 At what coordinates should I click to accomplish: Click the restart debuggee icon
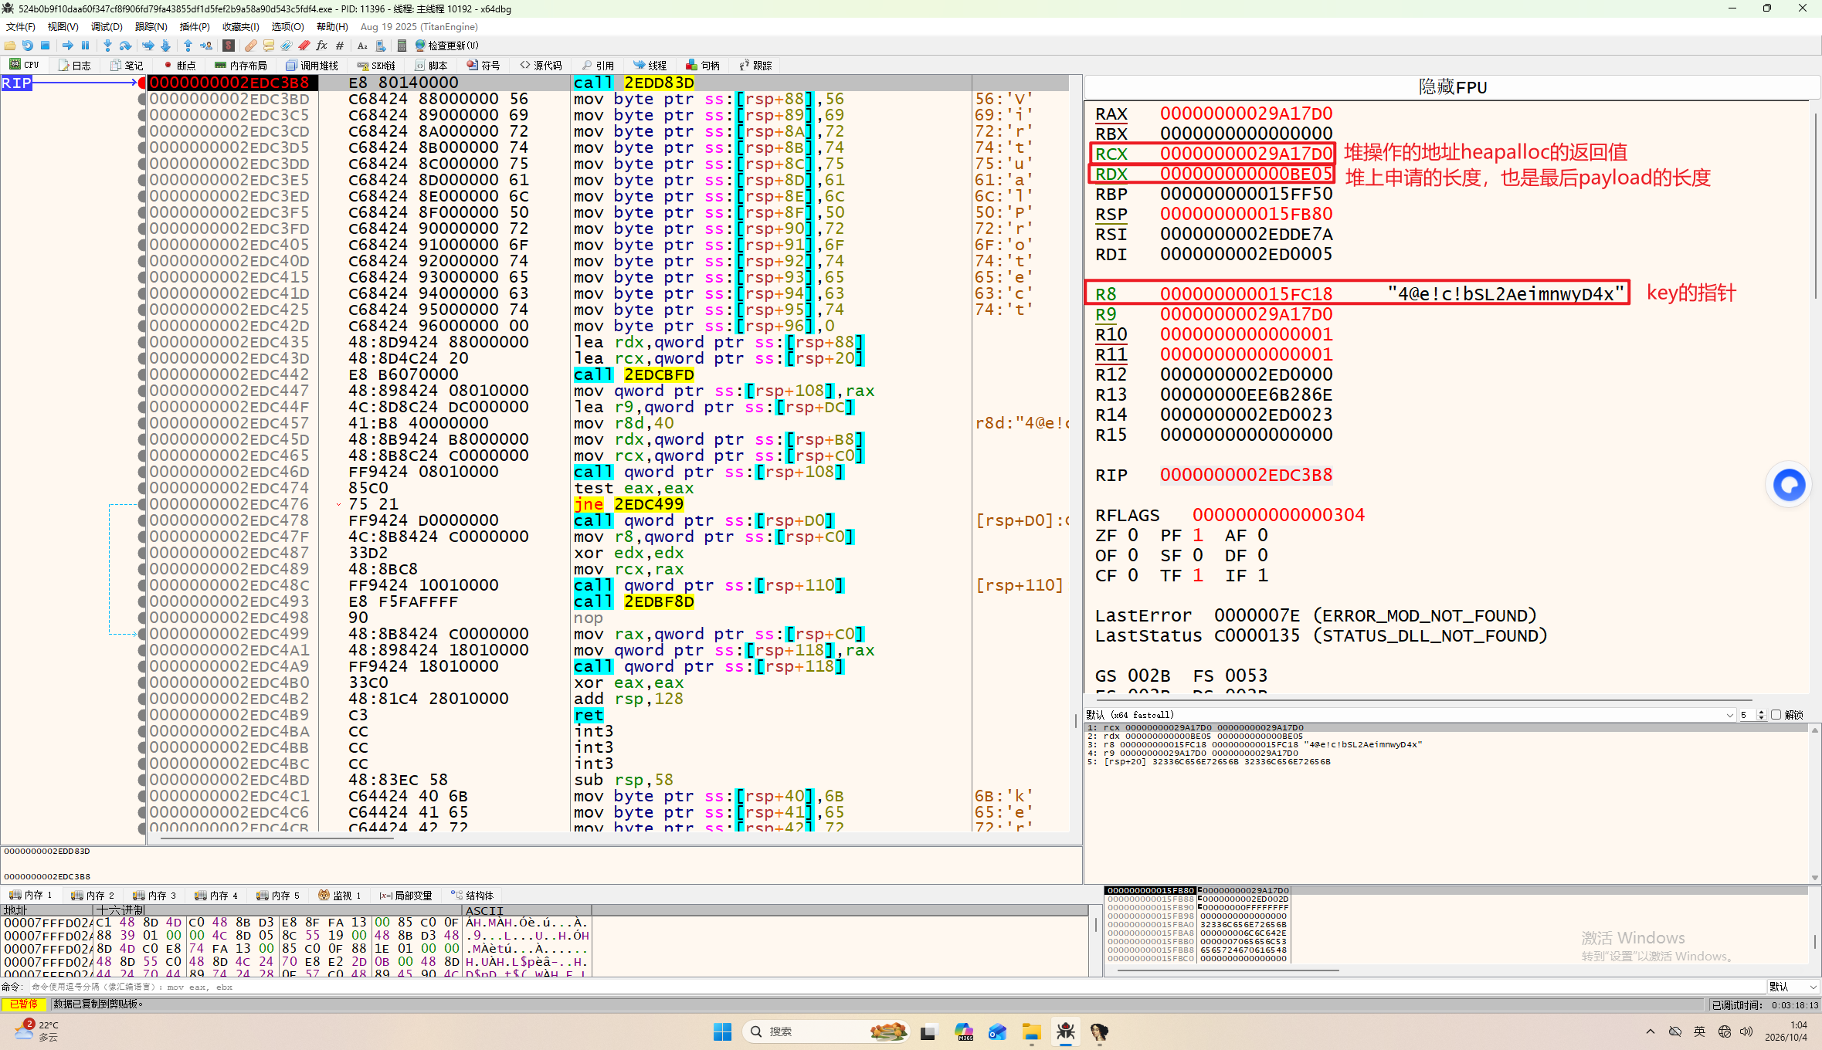[x=28, y=46]
